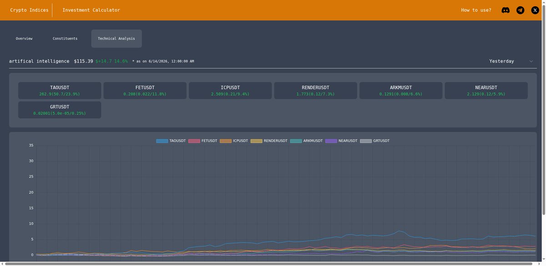Image resolution: width=546 pixels, height=266 pixels.
Task: Toggle NEARUSDT series via purple legend swatch
Action: [331, 141]
